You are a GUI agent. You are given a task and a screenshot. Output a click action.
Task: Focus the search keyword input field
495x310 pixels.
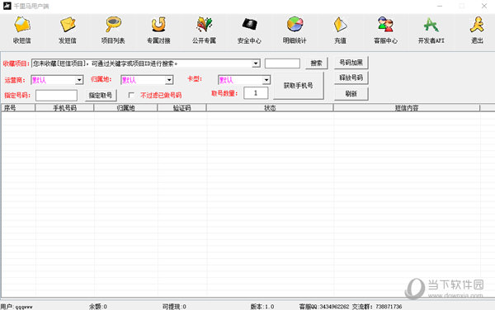[x=282, y=63]
